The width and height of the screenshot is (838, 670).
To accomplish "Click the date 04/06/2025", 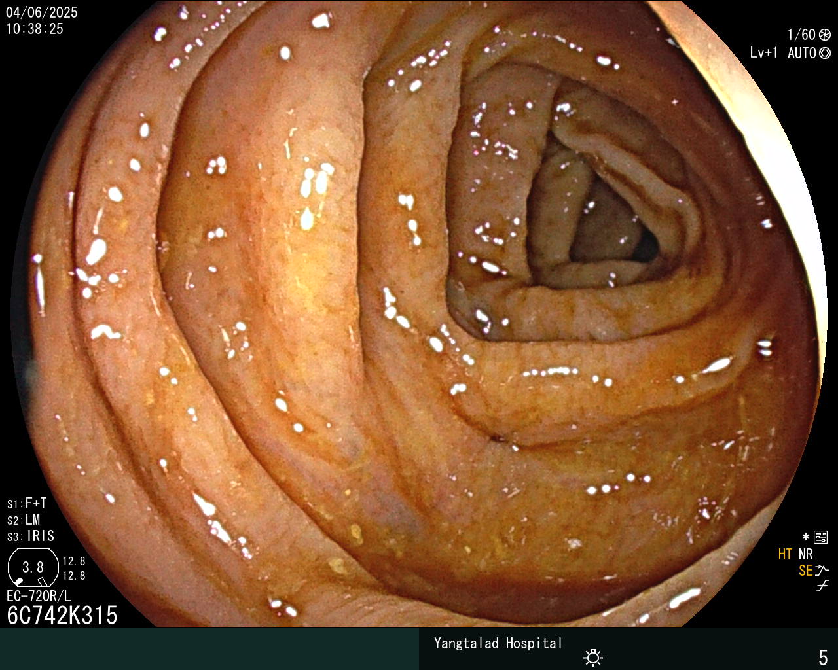I will point(42,12).
